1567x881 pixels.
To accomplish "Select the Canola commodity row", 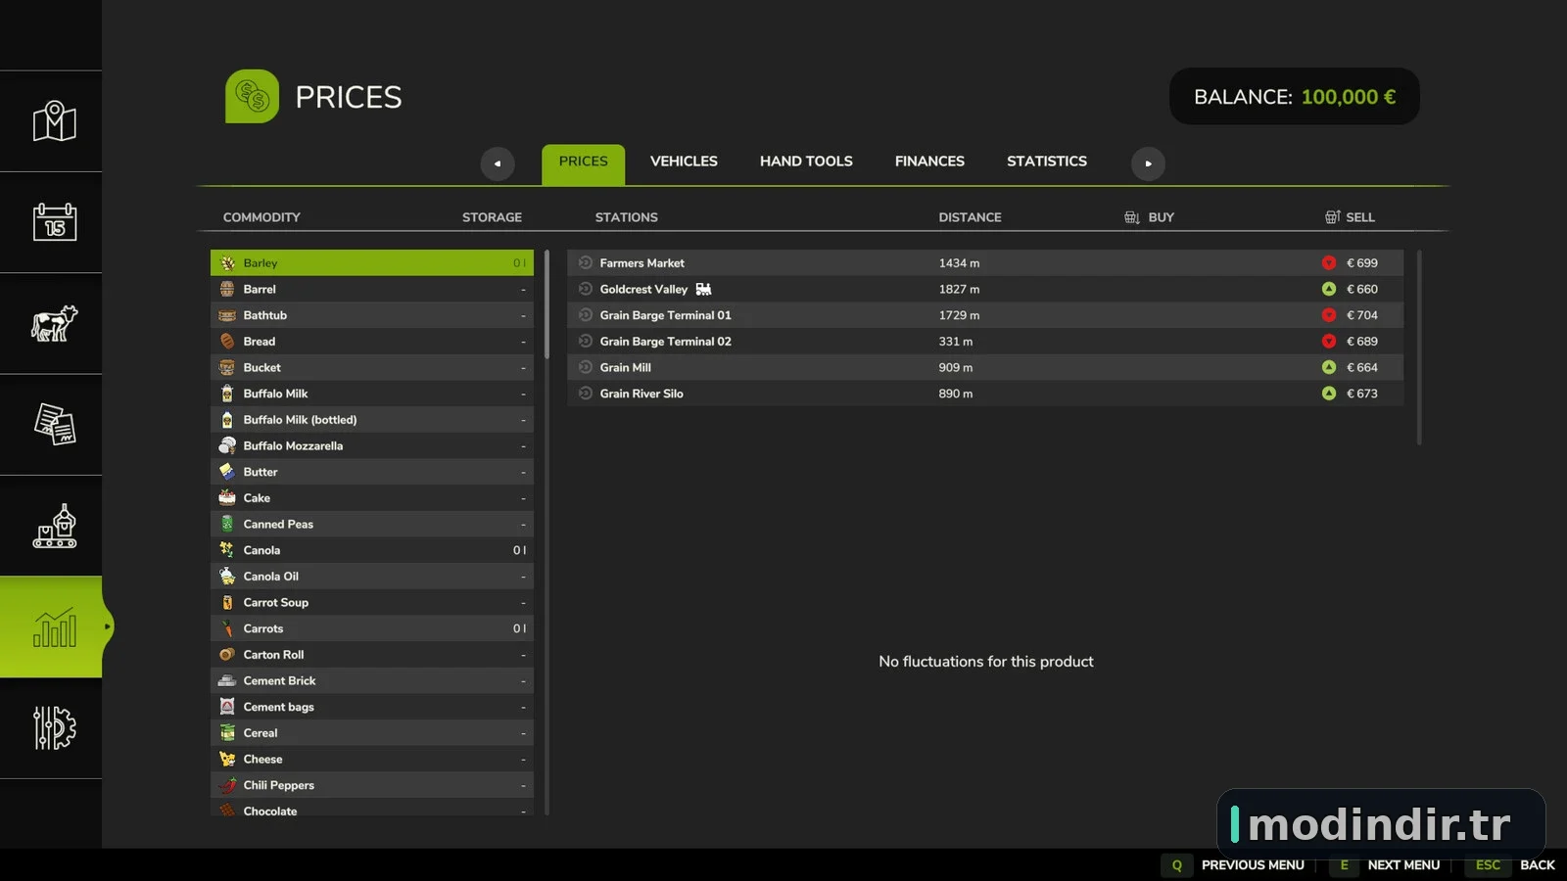I will [x=372, y=550].
